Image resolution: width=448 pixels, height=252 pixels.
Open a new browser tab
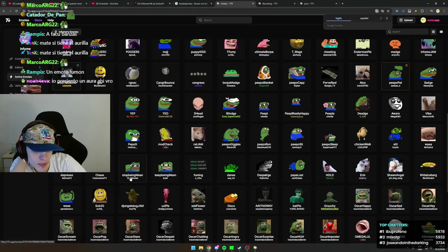(343, 3)
